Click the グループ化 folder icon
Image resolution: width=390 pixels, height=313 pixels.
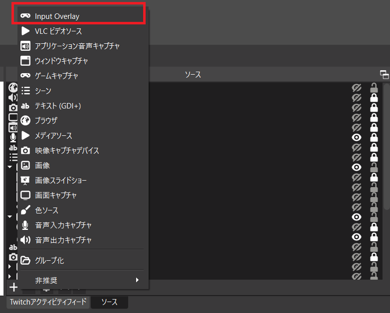25,260
